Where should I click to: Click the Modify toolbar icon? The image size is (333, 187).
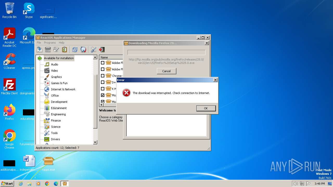point(56,50)
